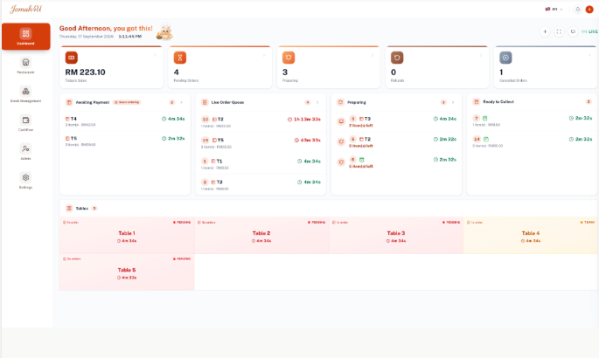This screenshot has width=599, height=358.
Task: Expand the Live Order Queue chevron
Action: point(317,102)
